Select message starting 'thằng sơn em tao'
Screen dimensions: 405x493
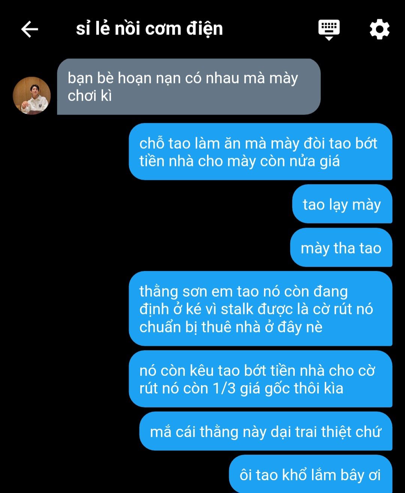point(260,309)
